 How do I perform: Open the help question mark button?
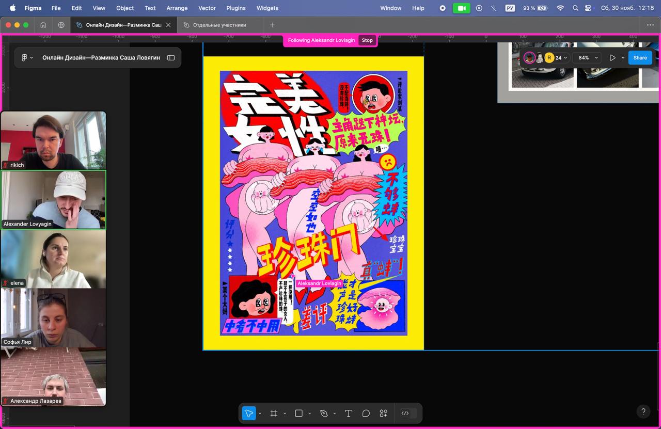643,411
